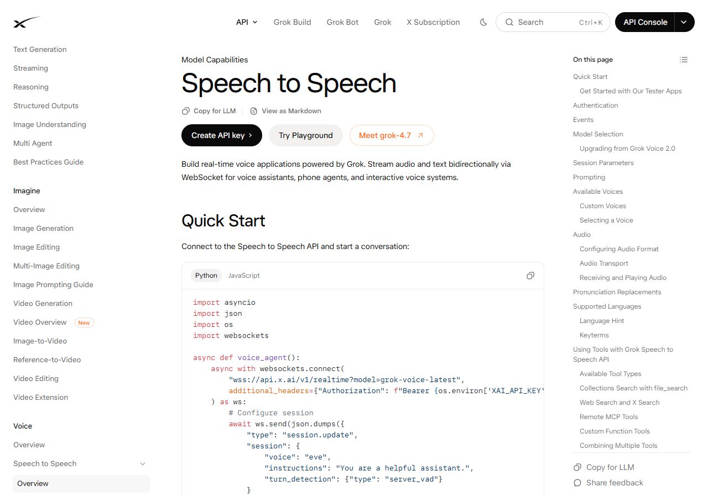The image size is (708, 497).
Task: Jump to Configuring Audio Format section
Action: pyautogui.click(x=619, y=249)
